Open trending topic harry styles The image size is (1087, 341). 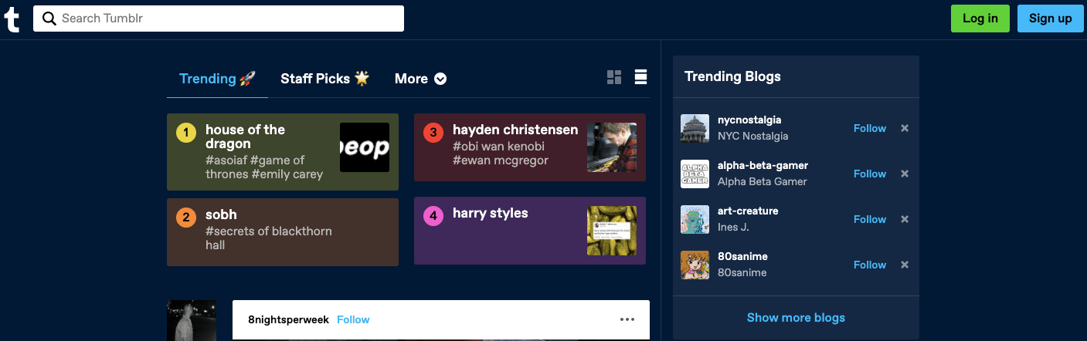tap(530, 231)
